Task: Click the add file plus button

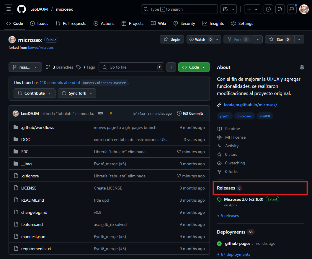Action: (x=171, y=67)
